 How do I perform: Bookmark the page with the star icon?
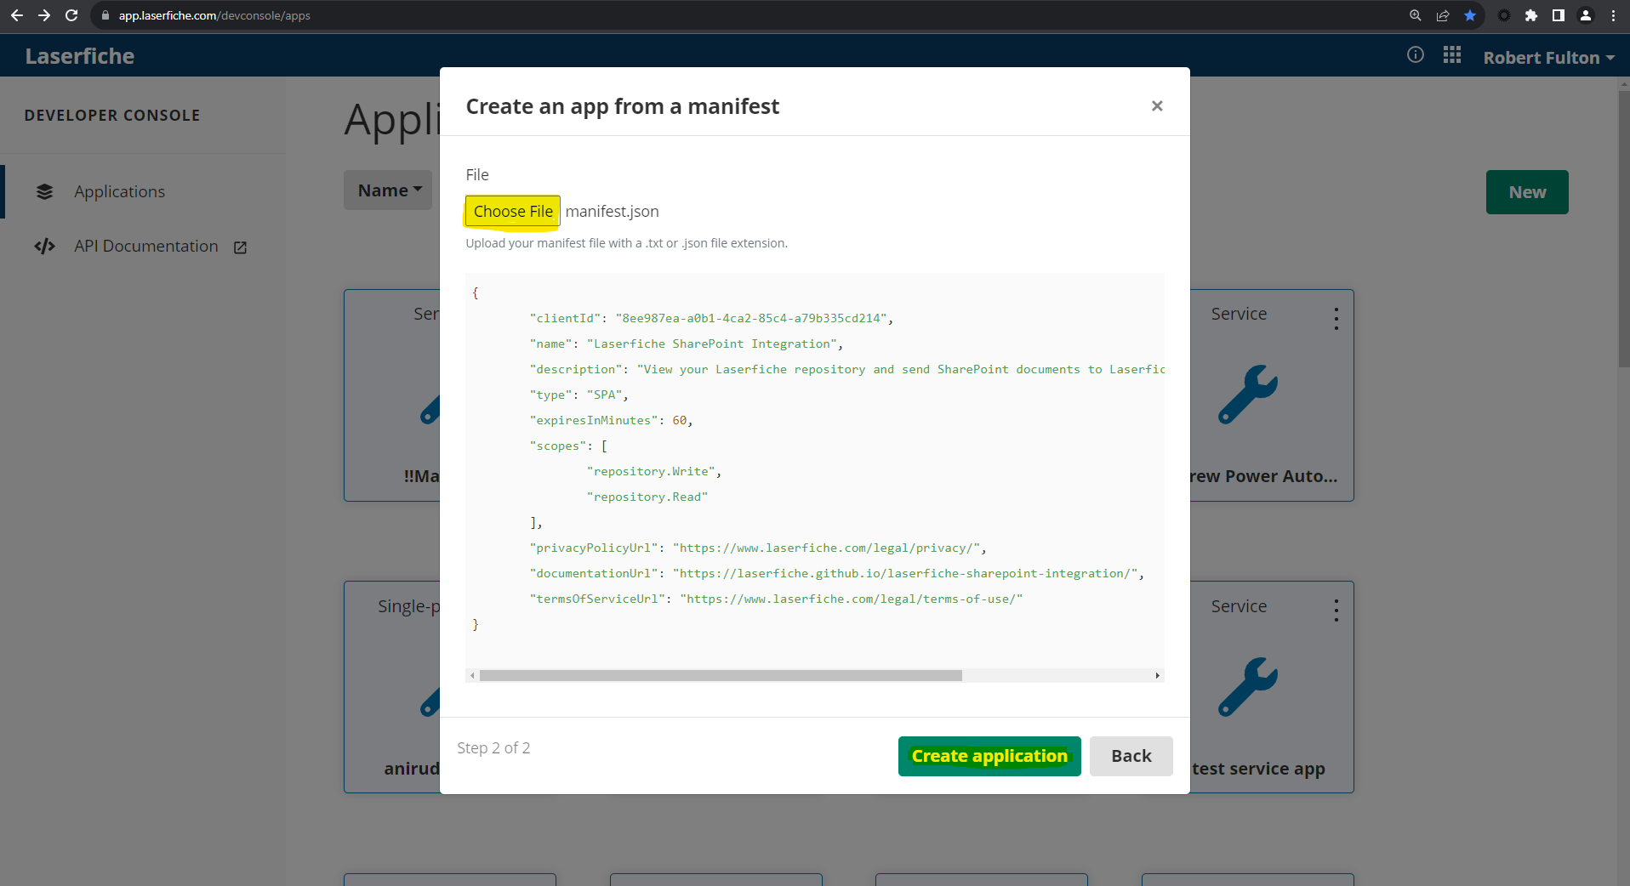click(x=1471, y=15)
